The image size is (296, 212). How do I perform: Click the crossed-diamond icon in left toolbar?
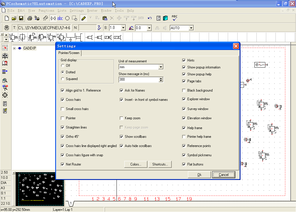point(5,95)
